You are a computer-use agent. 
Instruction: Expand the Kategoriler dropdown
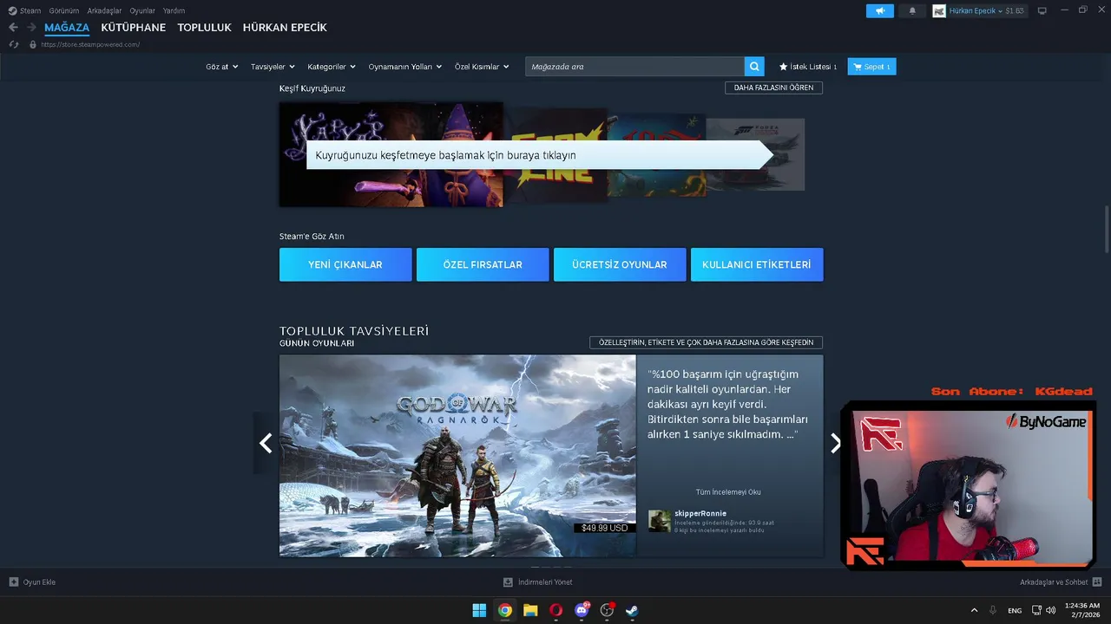coord(332,67)
